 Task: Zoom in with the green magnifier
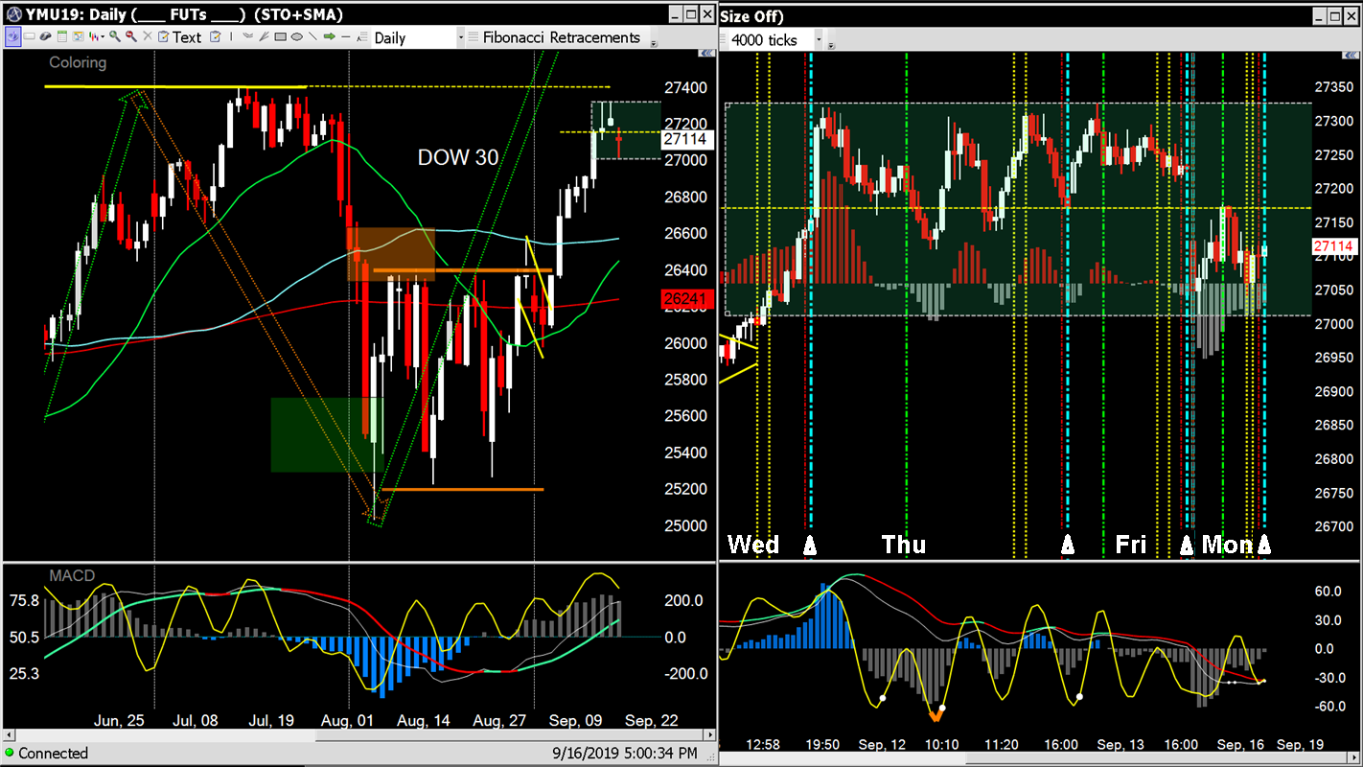point(115,36)
